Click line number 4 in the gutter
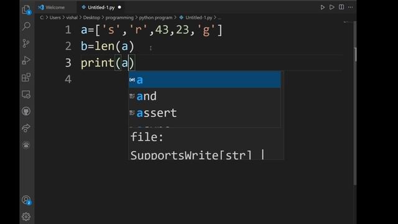The height and width of the screenshot is (224, 398). point(68,79)
